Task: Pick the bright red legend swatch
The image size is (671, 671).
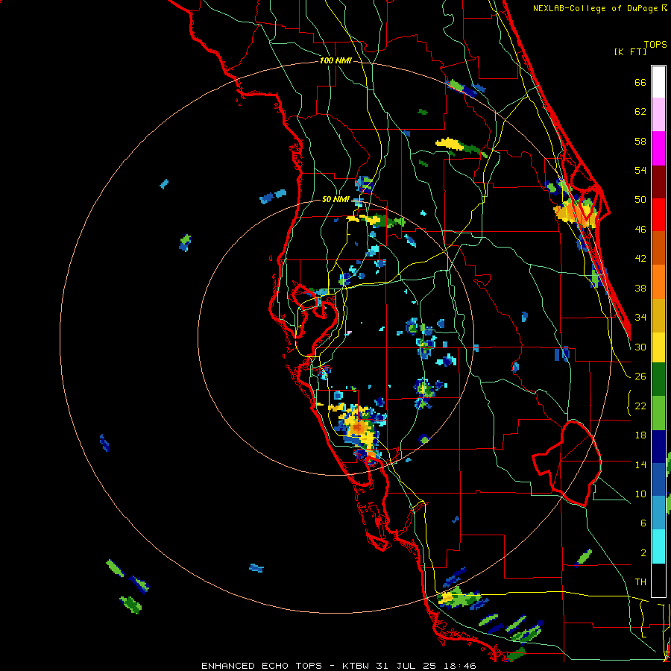Action: (x=658, y=215)
